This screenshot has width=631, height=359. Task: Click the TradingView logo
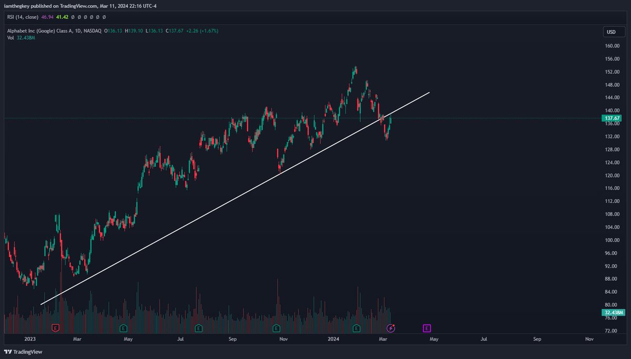23,352
